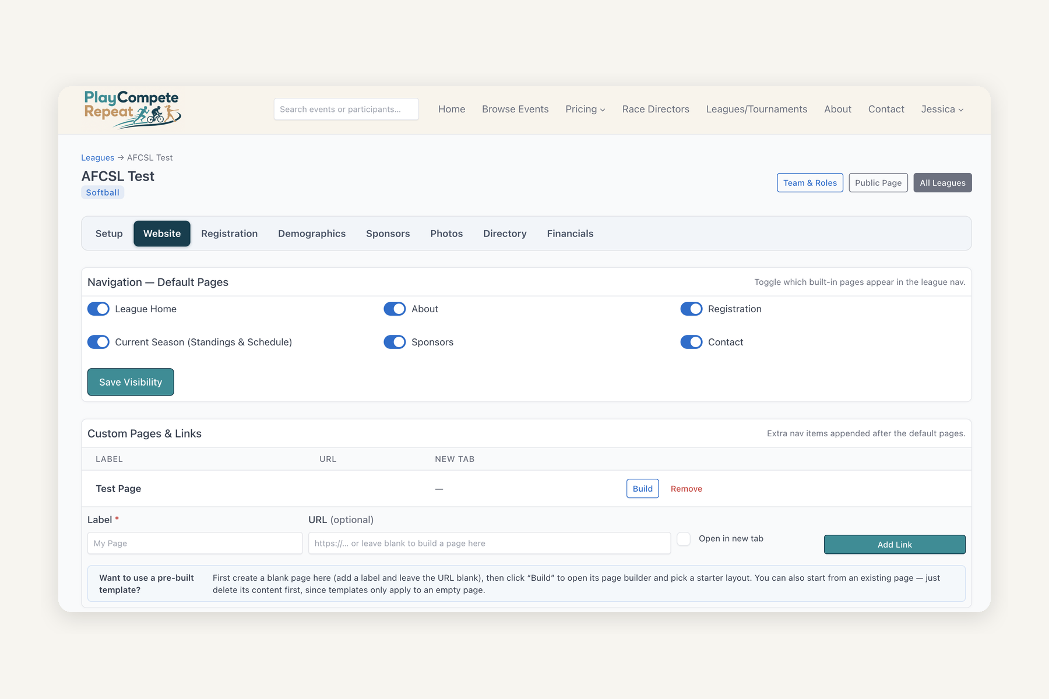1049x699 pixels.
Task: Click the Save Visibility button
Action: 131,382
